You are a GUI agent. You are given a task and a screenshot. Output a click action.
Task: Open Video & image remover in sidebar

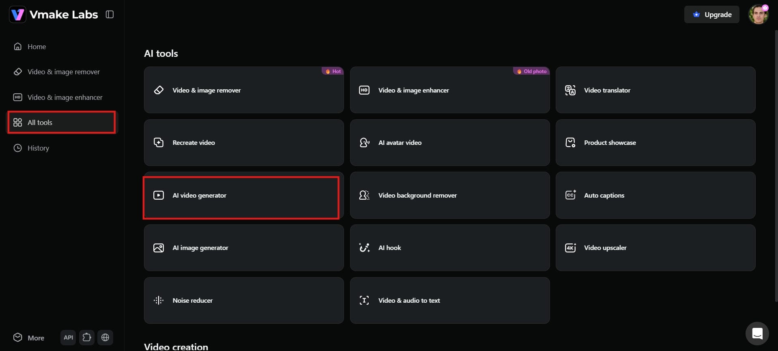pyautogui.click(x=62, y=72)
